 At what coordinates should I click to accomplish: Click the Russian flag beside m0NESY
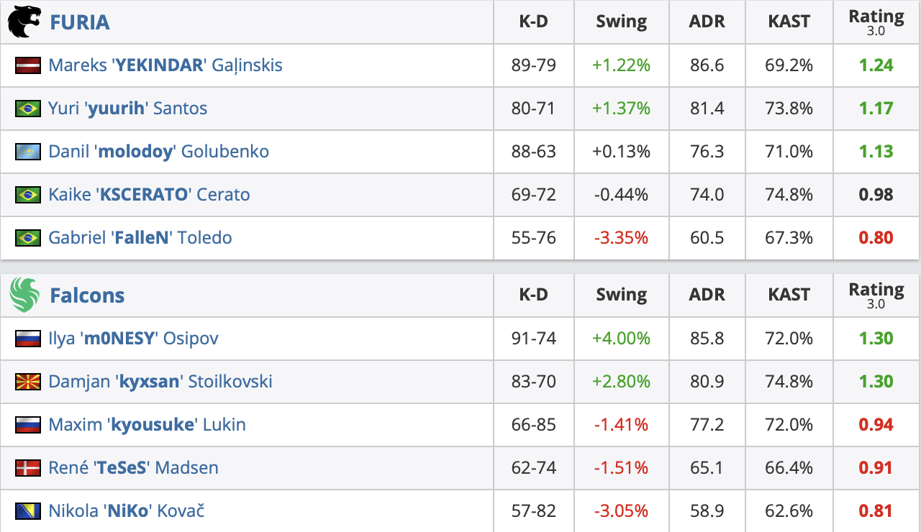click(x=27, y=339)
